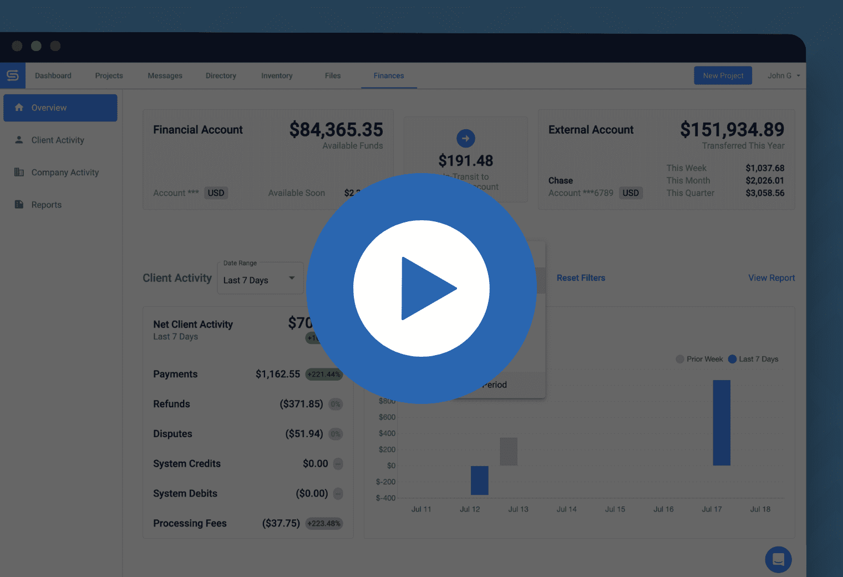Click the Company Activity building icon
843x577 pixels.
coord(19,172)
